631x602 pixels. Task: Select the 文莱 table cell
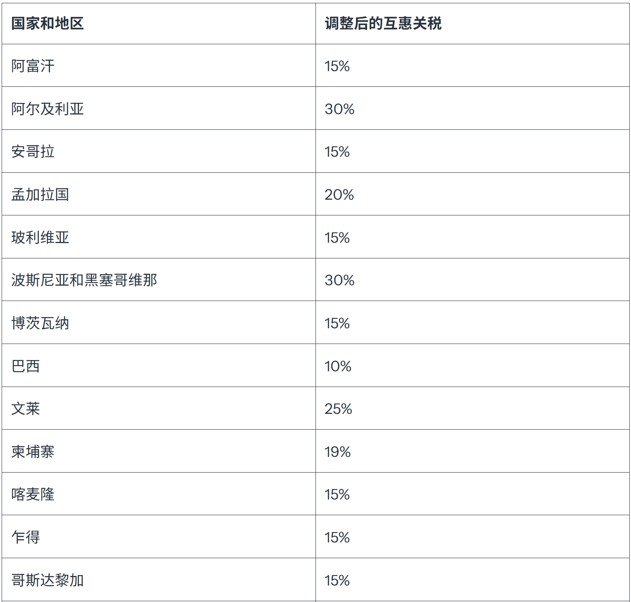26,408
